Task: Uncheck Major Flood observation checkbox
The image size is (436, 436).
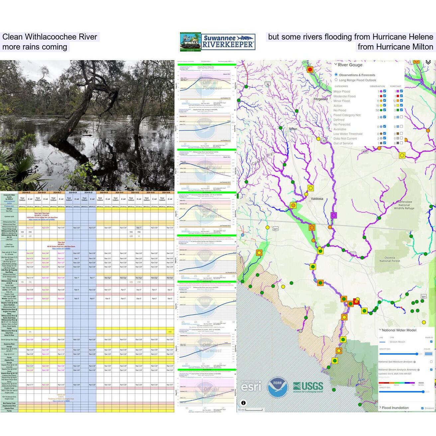Action: tap(384, 91)
